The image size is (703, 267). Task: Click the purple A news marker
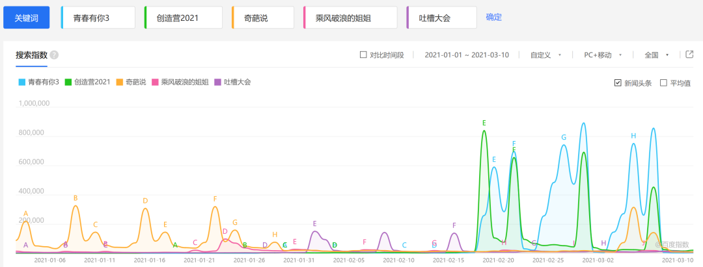click(x=25, y=245)
